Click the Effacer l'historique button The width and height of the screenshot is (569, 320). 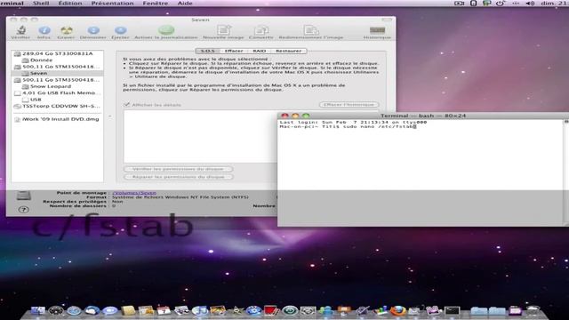[x=349, y=105]
